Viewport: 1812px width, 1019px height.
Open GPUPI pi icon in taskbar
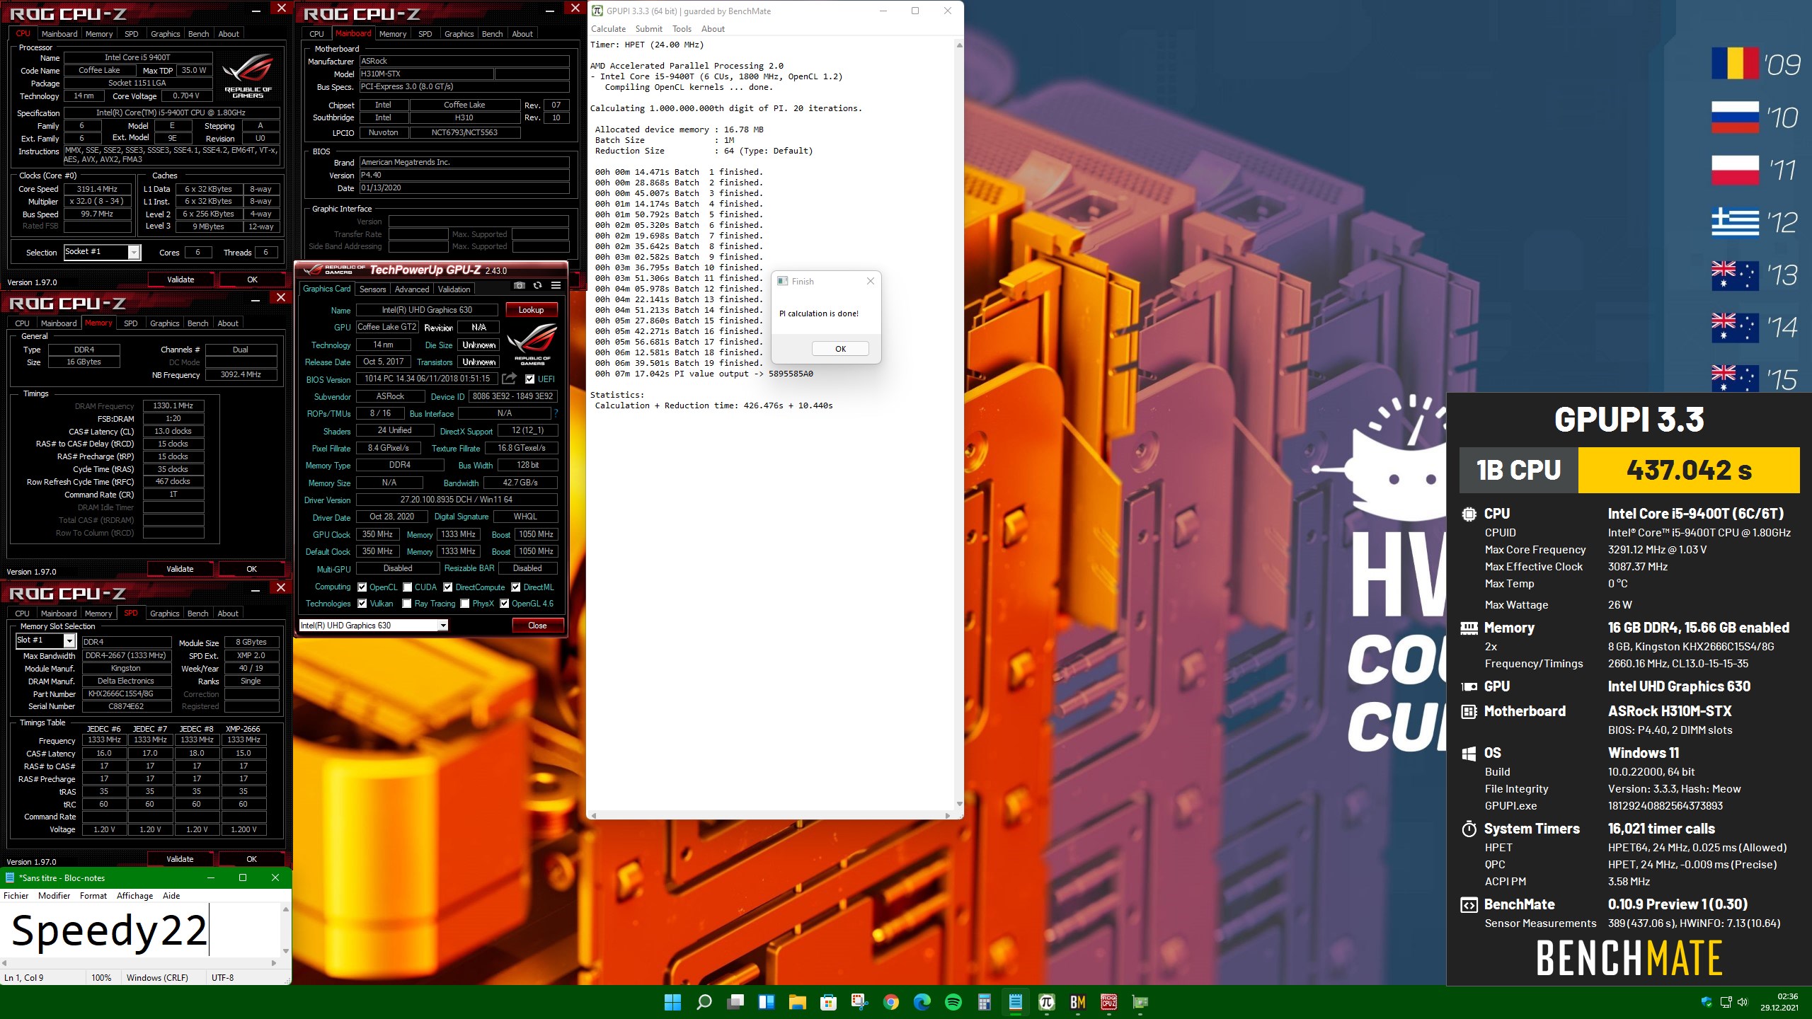click(x=1046, y=1002)
